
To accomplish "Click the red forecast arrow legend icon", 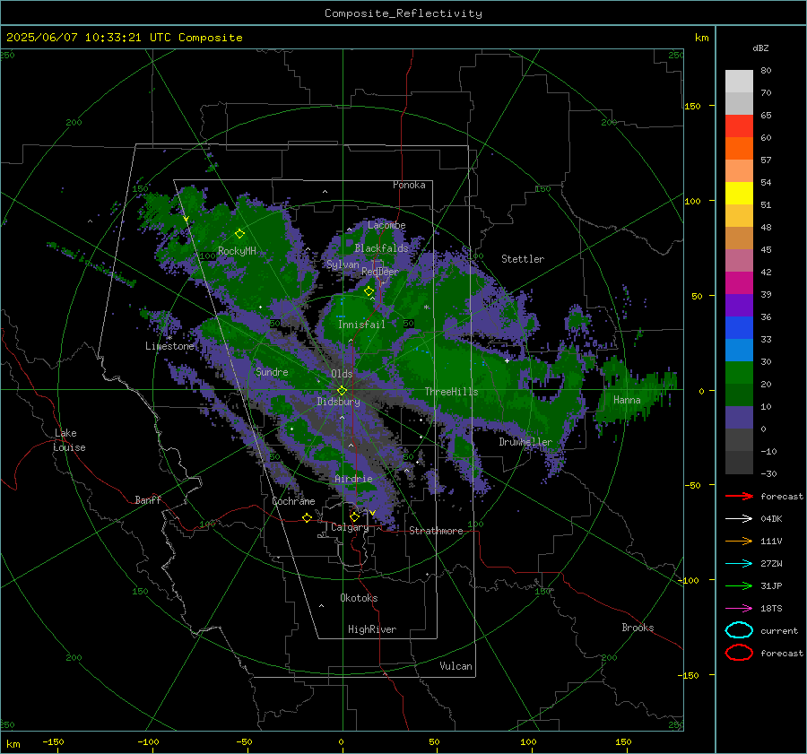I will pyautogui.click(x=739, y=496).
